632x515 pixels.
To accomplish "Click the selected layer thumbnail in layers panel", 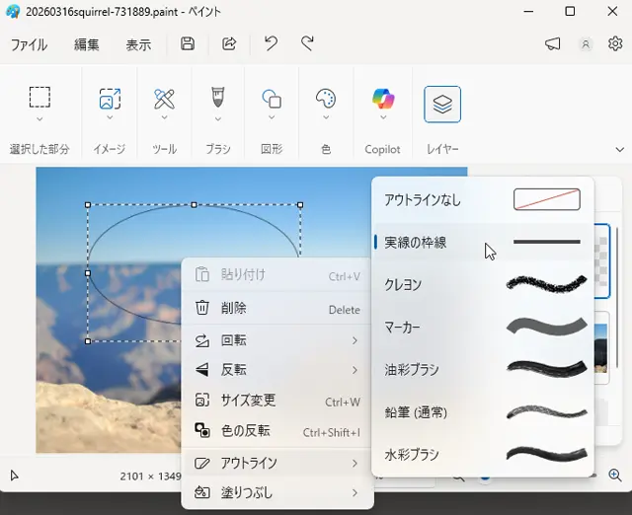I will tap(602, 261).
